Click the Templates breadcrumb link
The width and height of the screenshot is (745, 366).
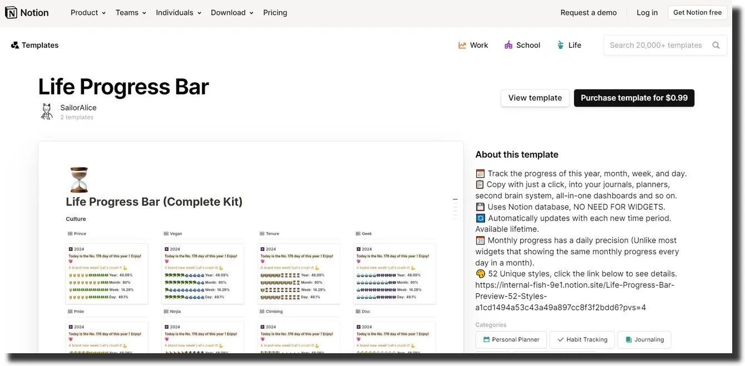pos(35,45)
